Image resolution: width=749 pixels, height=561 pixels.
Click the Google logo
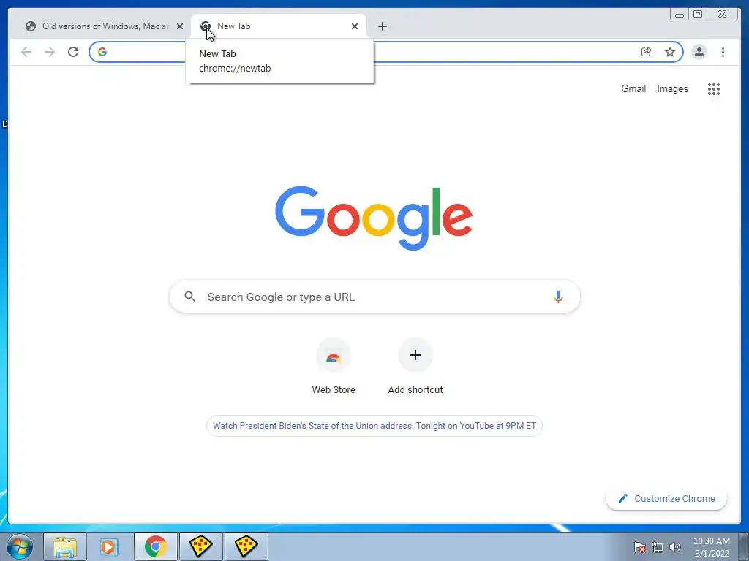coord(374,218)
